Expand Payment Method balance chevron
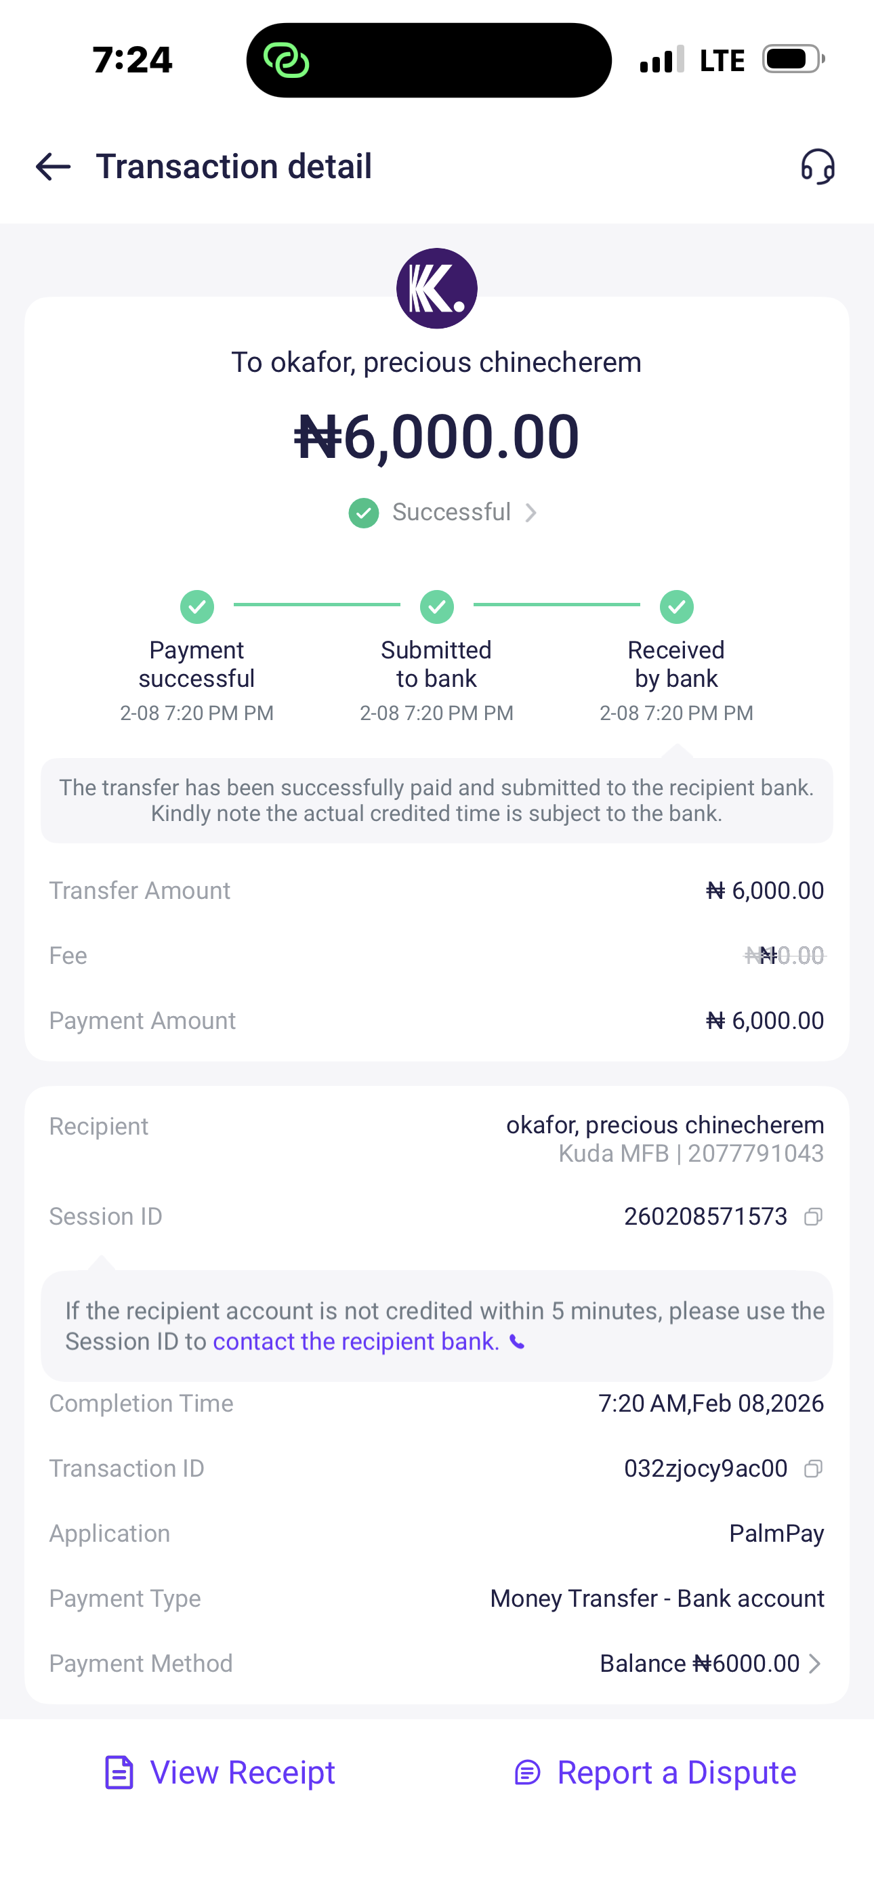The width and height of the screenshot is (874, 1894). [814, 1664]
